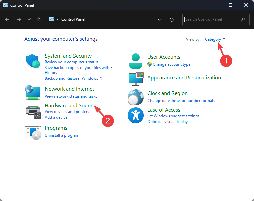254x201 pixels.
Task: Open System and Security category
Action: pos(68,56)
